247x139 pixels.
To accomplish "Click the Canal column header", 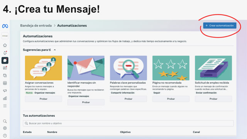I will [196, 132].
